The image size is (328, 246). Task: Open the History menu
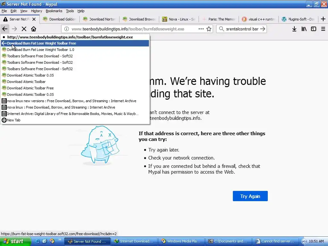[x=37, y=11]
